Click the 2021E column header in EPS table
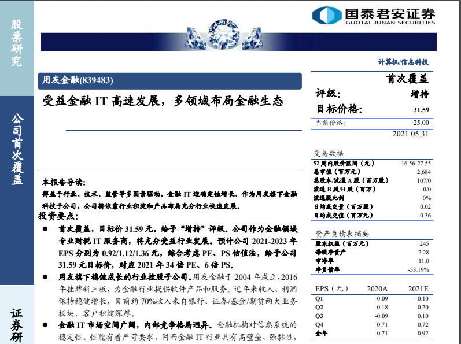The width and height of the screenshot is (461, 344). click(416, 288)
